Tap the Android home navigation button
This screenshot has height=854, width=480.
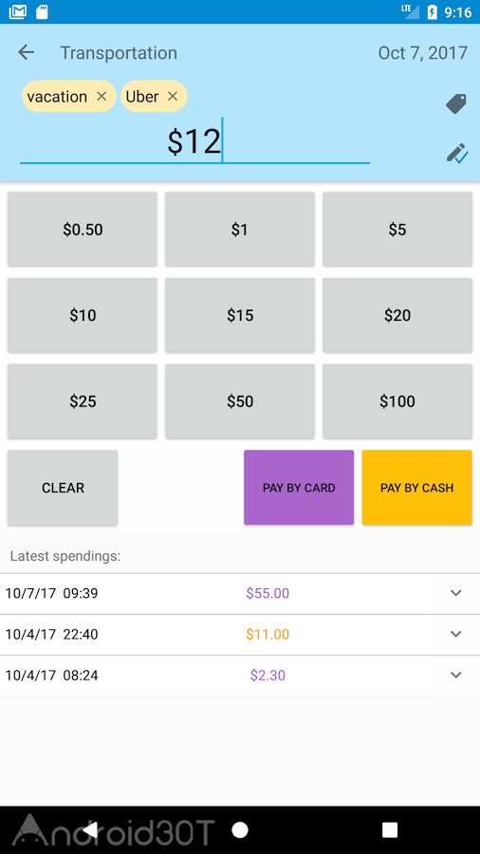click(x=240, y=830)
